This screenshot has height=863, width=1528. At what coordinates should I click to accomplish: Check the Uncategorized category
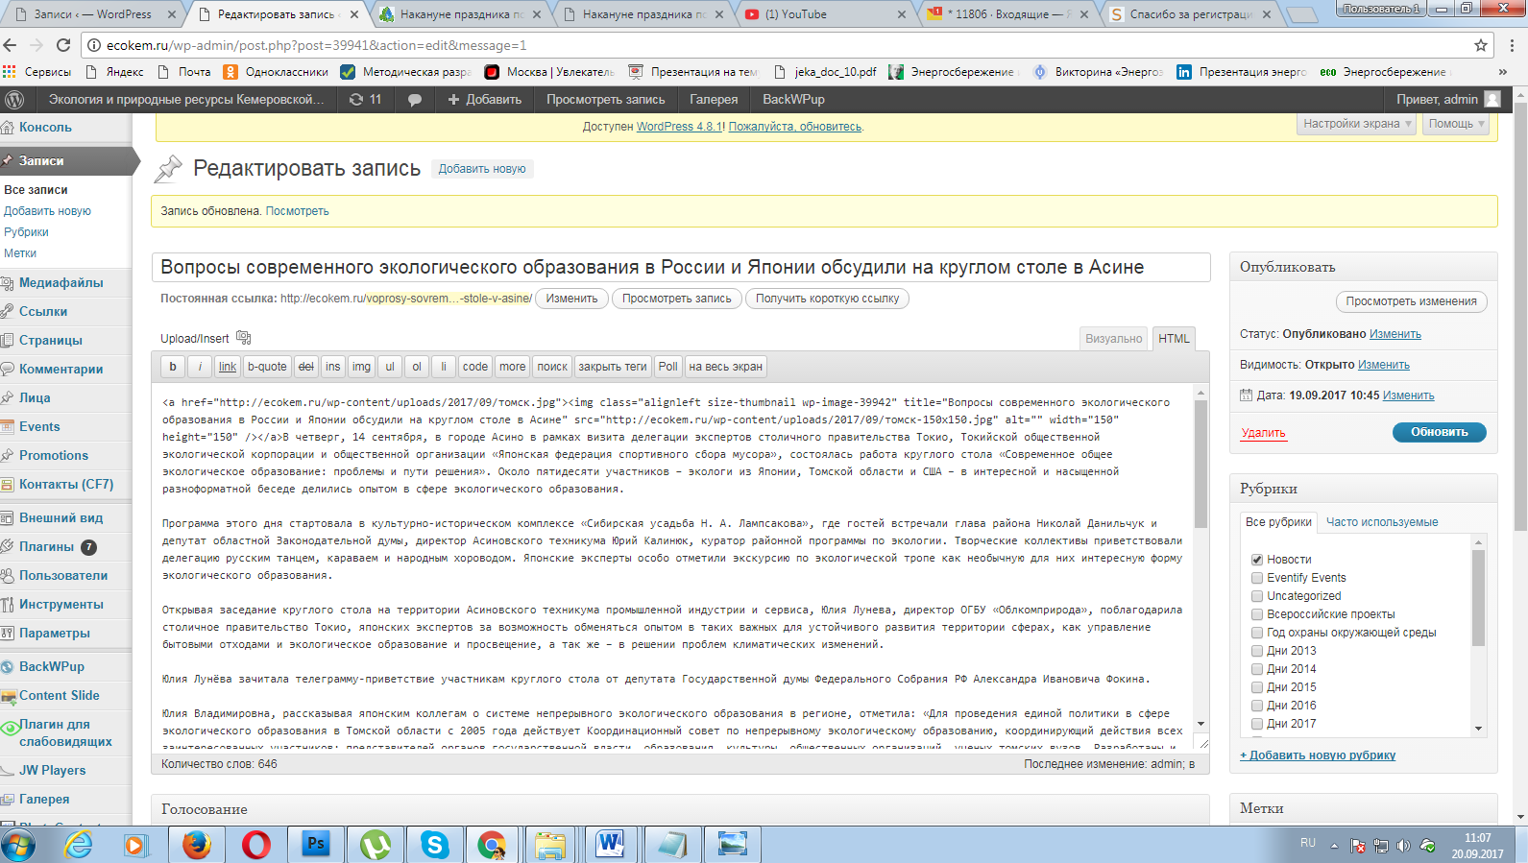coord(1257,596)
